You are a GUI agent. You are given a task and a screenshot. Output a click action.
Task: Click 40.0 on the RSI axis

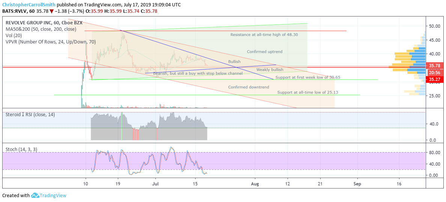433,124
